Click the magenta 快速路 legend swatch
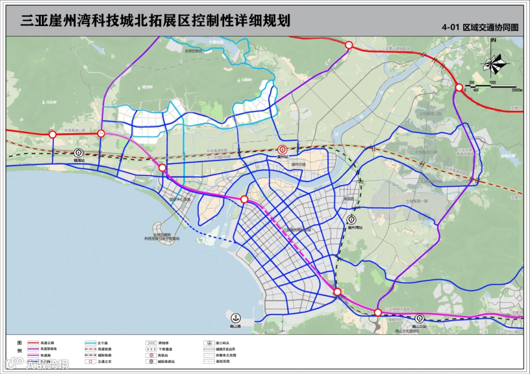 click(33, 355)
